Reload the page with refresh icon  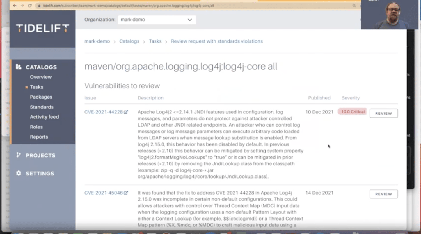(30, 6)
